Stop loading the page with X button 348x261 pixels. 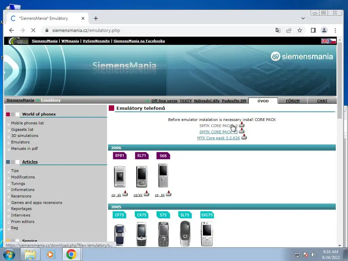(x=33, y=30)
